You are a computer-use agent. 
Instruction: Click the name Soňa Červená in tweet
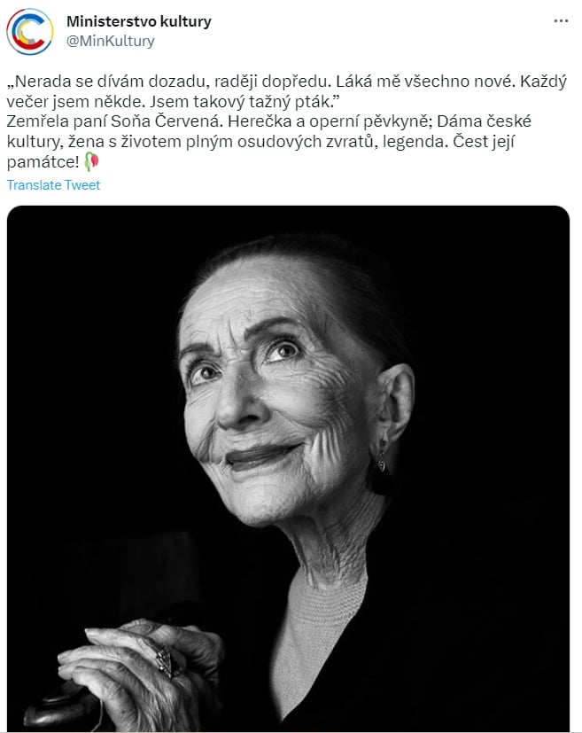[164, 121]
